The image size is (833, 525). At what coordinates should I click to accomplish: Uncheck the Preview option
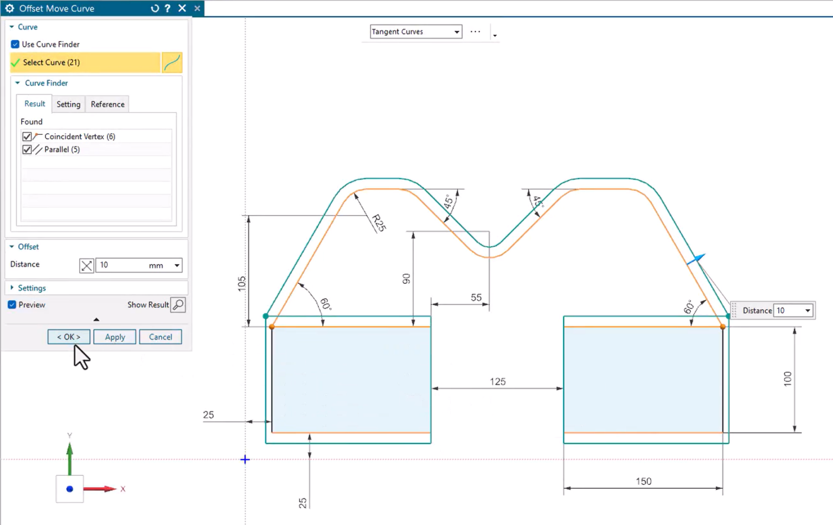pos(11,304)
